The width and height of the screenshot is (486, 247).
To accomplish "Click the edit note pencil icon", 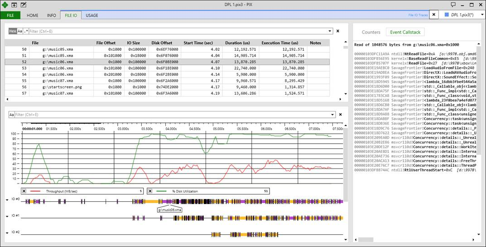I will pos(24,5).
